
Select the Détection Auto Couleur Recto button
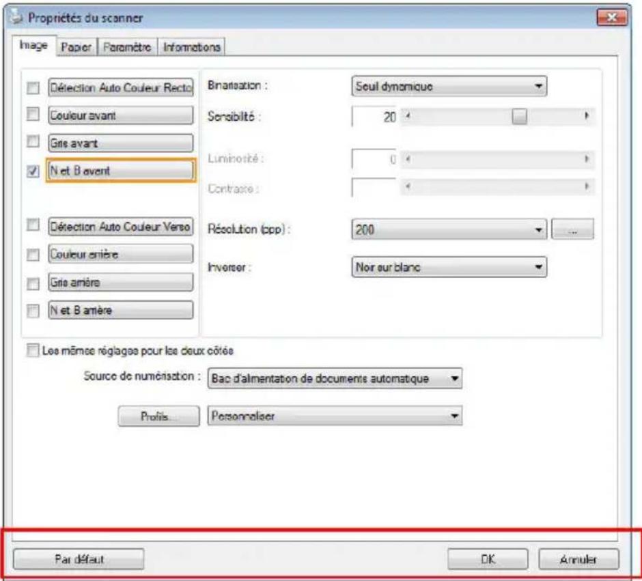coord(121,87)
